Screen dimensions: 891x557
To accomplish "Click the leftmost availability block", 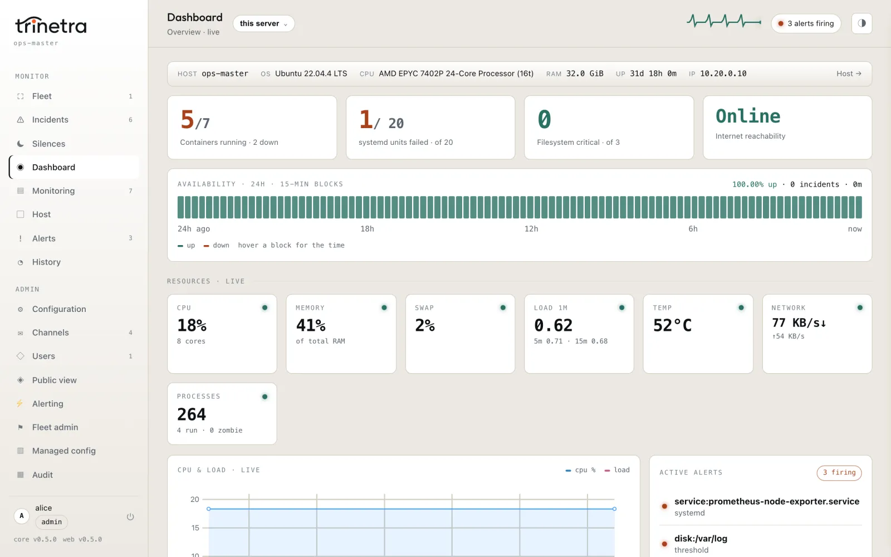I will [x=180, y=207].
